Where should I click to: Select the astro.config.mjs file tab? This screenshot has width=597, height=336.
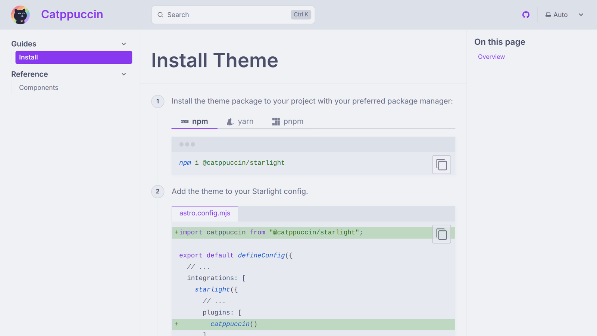click(204, 213)
